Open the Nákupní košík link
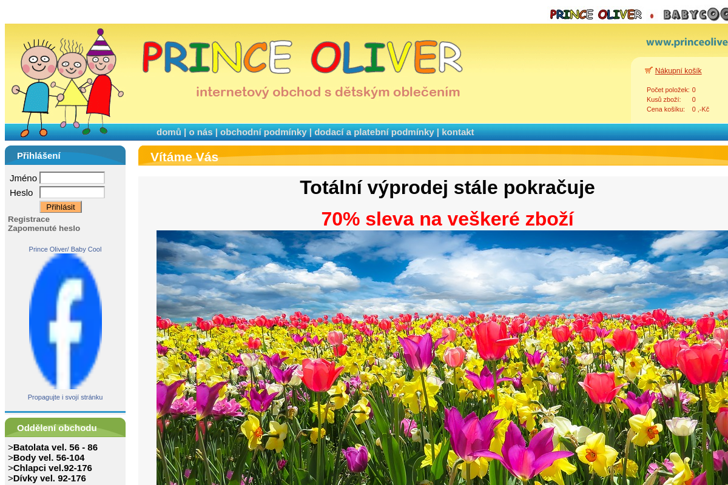Screen dimensions: 728x485 click(678, 70)
